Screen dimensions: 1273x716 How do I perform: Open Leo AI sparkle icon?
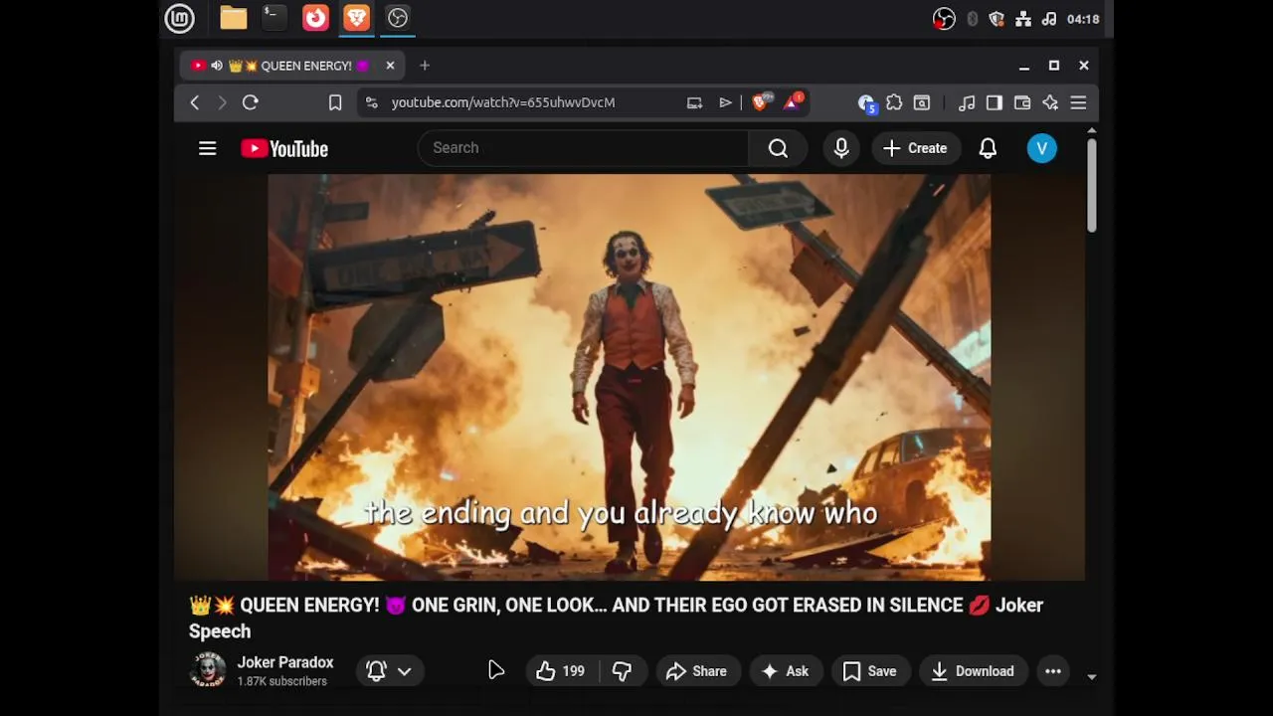[x=1050, y=102]
